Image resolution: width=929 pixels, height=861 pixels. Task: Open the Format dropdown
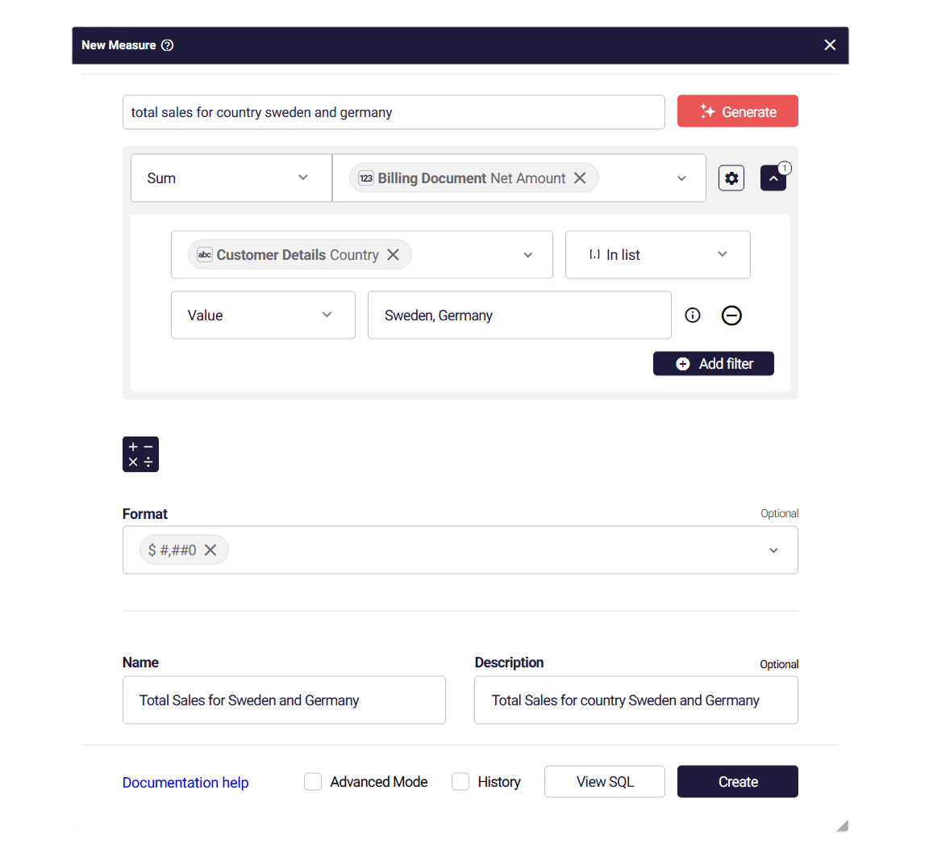point(773,550)
